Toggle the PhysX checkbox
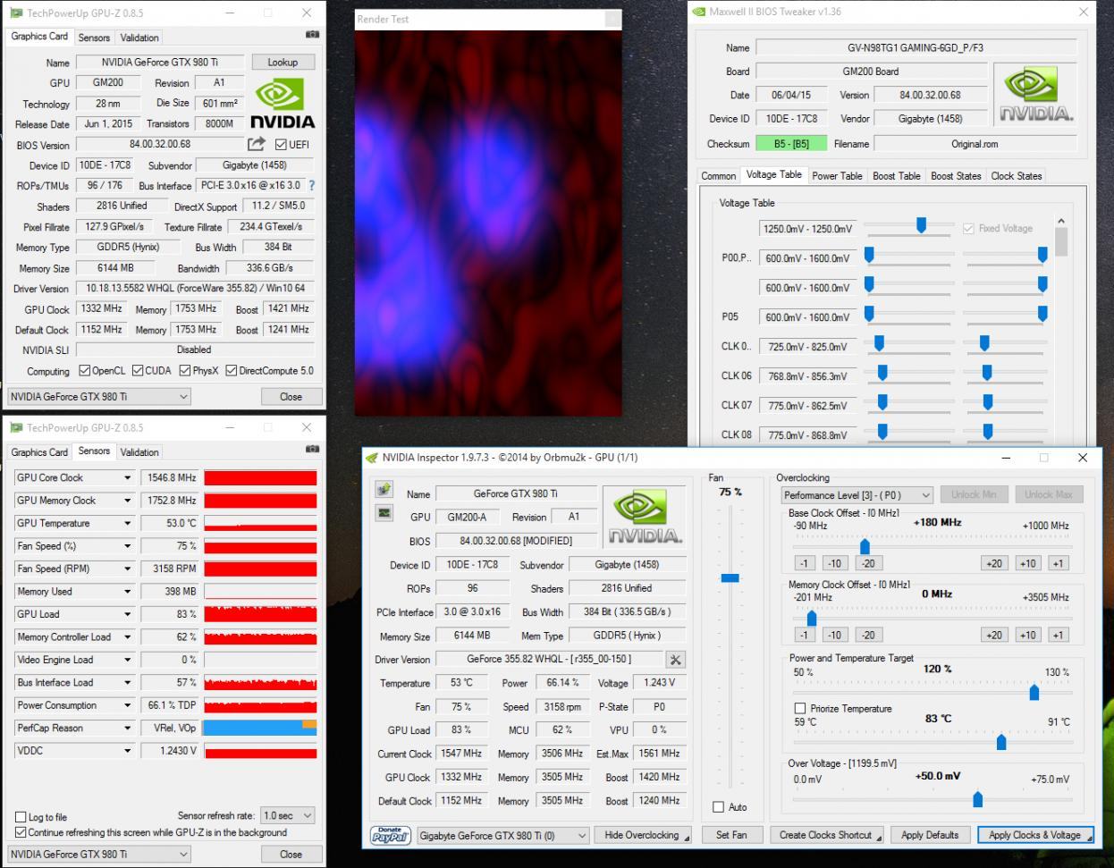 point(185,370)
